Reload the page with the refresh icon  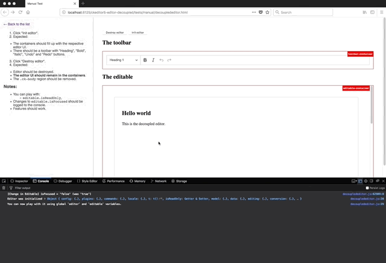tap(21, 12)
